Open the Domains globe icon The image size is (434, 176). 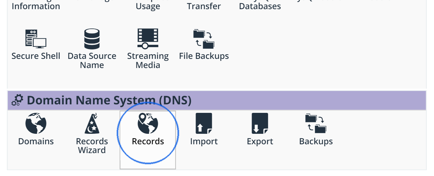click(x=36, y=124)
